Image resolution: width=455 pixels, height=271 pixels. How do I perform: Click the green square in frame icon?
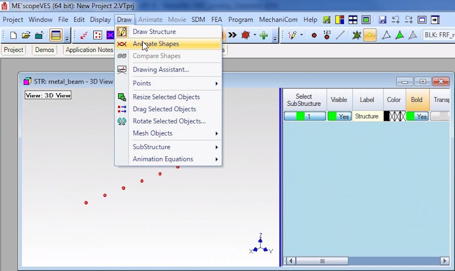pos(366,20)
